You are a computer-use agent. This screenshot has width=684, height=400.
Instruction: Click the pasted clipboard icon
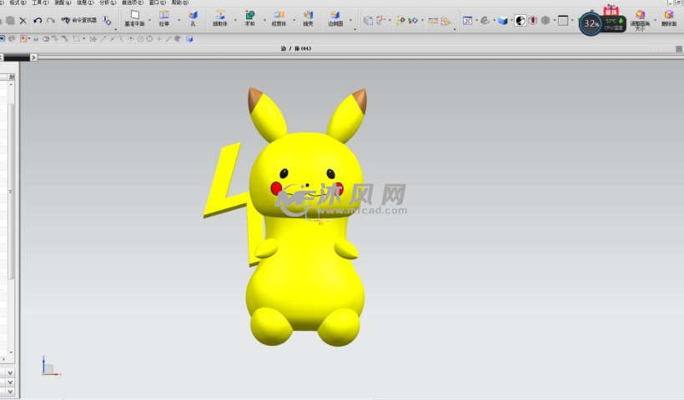coord(10,21)
